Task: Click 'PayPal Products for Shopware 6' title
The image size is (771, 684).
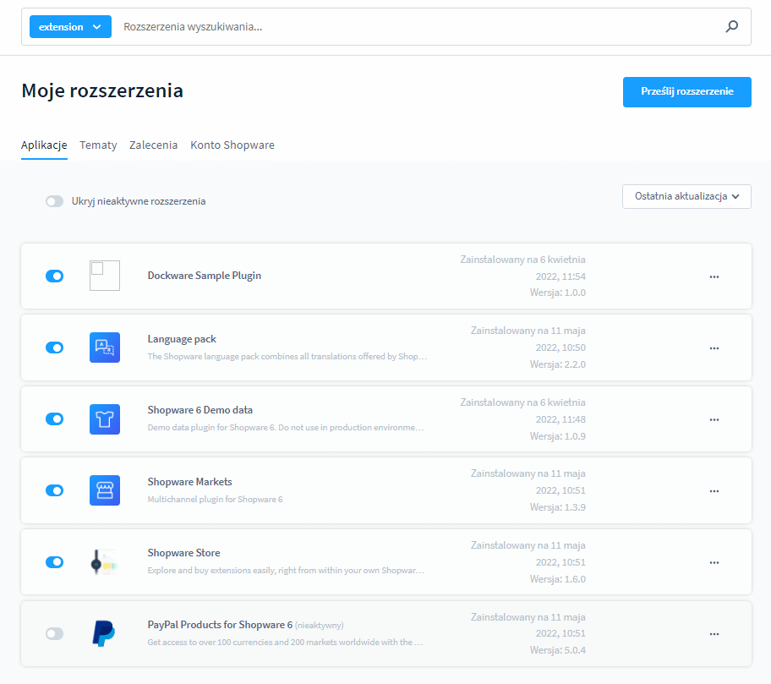Action: click(x=220, y=625)
